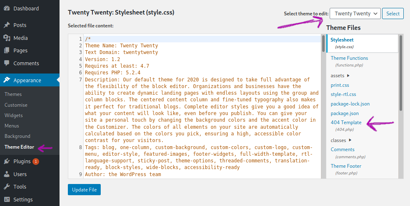The height and width of the screenshot is (206, 410).
Task: Click the Appearance paintbrush icon
Action: [7, 80]
